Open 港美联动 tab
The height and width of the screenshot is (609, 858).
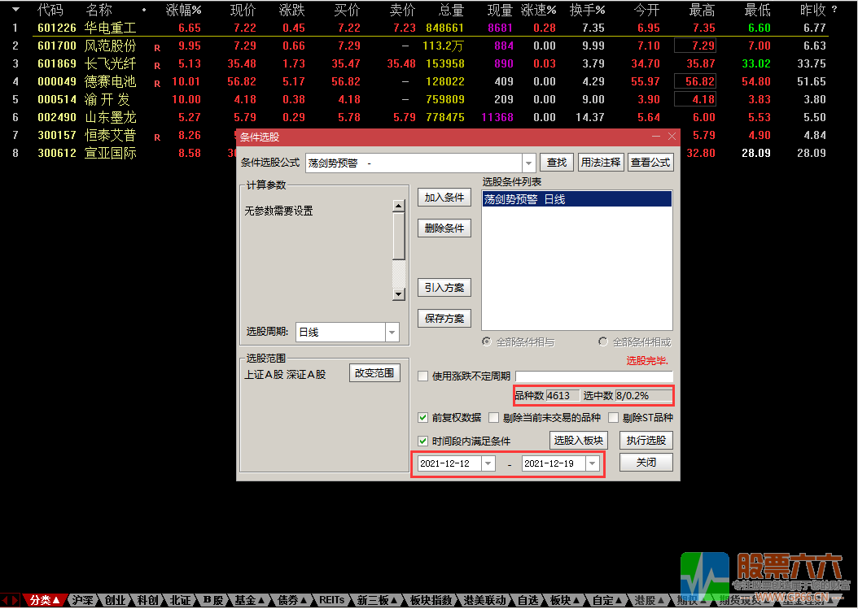(485, 600)
